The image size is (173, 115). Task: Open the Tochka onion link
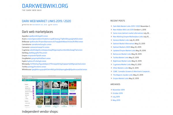[x=37, y=67]
